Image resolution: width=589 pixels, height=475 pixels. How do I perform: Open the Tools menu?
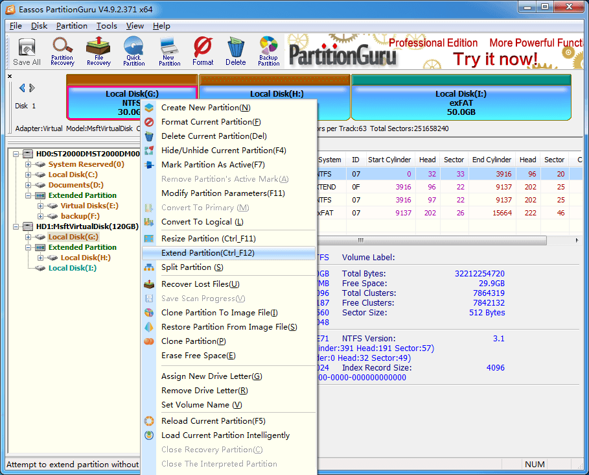tap(107, 26)
